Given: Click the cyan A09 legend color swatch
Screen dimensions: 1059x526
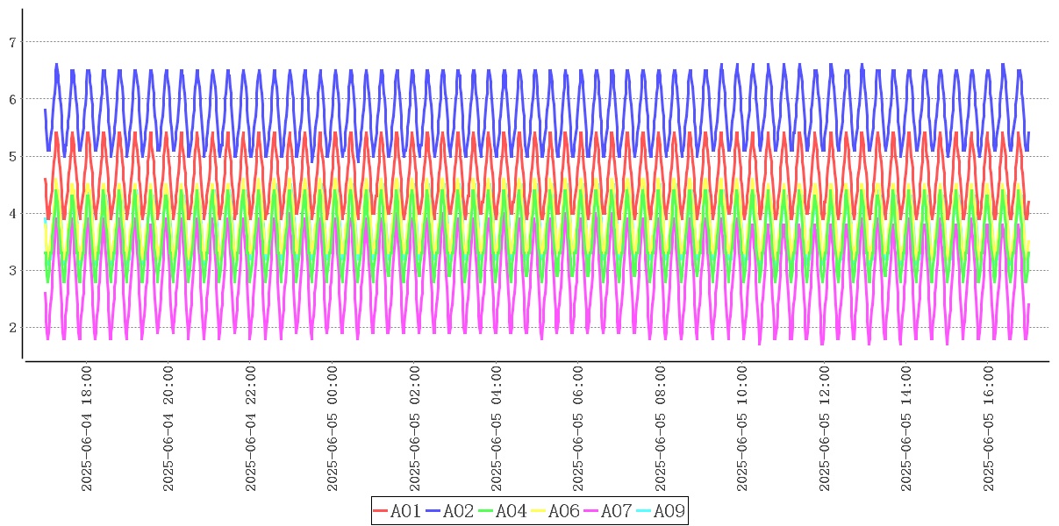Looking at the screenshot, I should 643,511.
